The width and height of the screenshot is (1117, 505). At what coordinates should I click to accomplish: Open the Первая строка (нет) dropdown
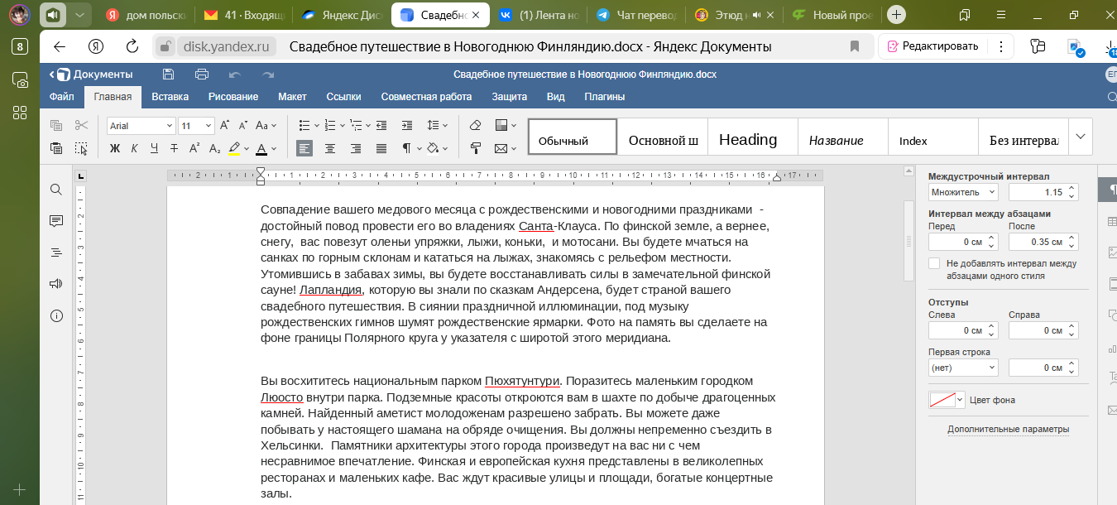pos(963,368)
